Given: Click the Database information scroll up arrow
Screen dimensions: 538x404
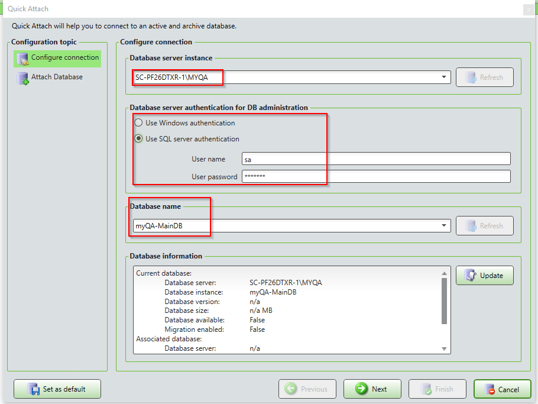Looking at the screenshot, I should [x=444, y=273].
